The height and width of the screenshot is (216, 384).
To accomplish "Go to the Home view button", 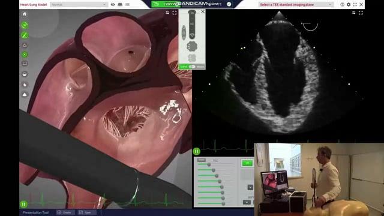I will click(x=25, y=14).
